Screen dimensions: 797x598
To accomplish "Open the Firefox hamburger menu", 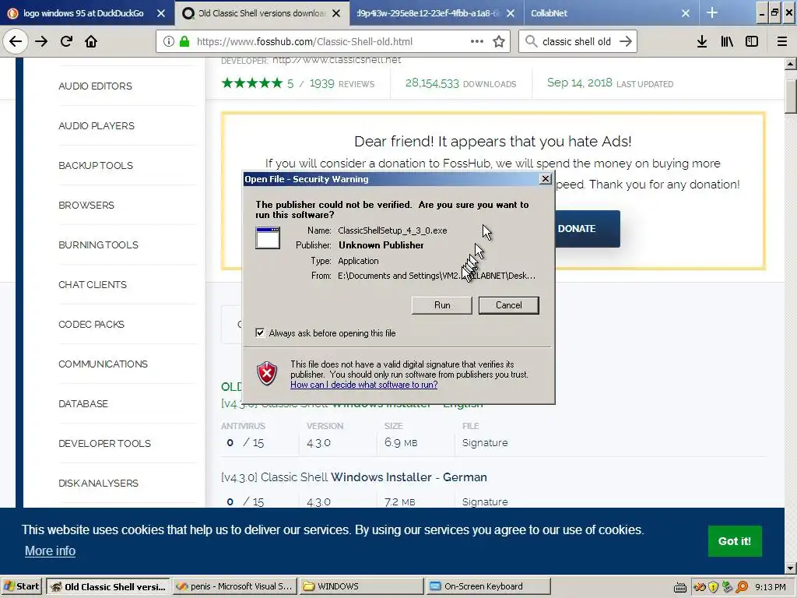I will tap(781, 42).
